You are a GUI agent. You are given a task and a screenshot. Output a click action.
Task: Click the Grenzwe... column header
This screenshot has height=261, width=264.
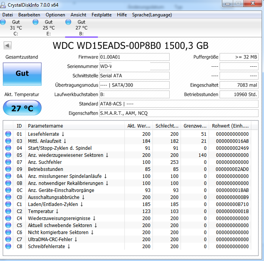(195, 126)
